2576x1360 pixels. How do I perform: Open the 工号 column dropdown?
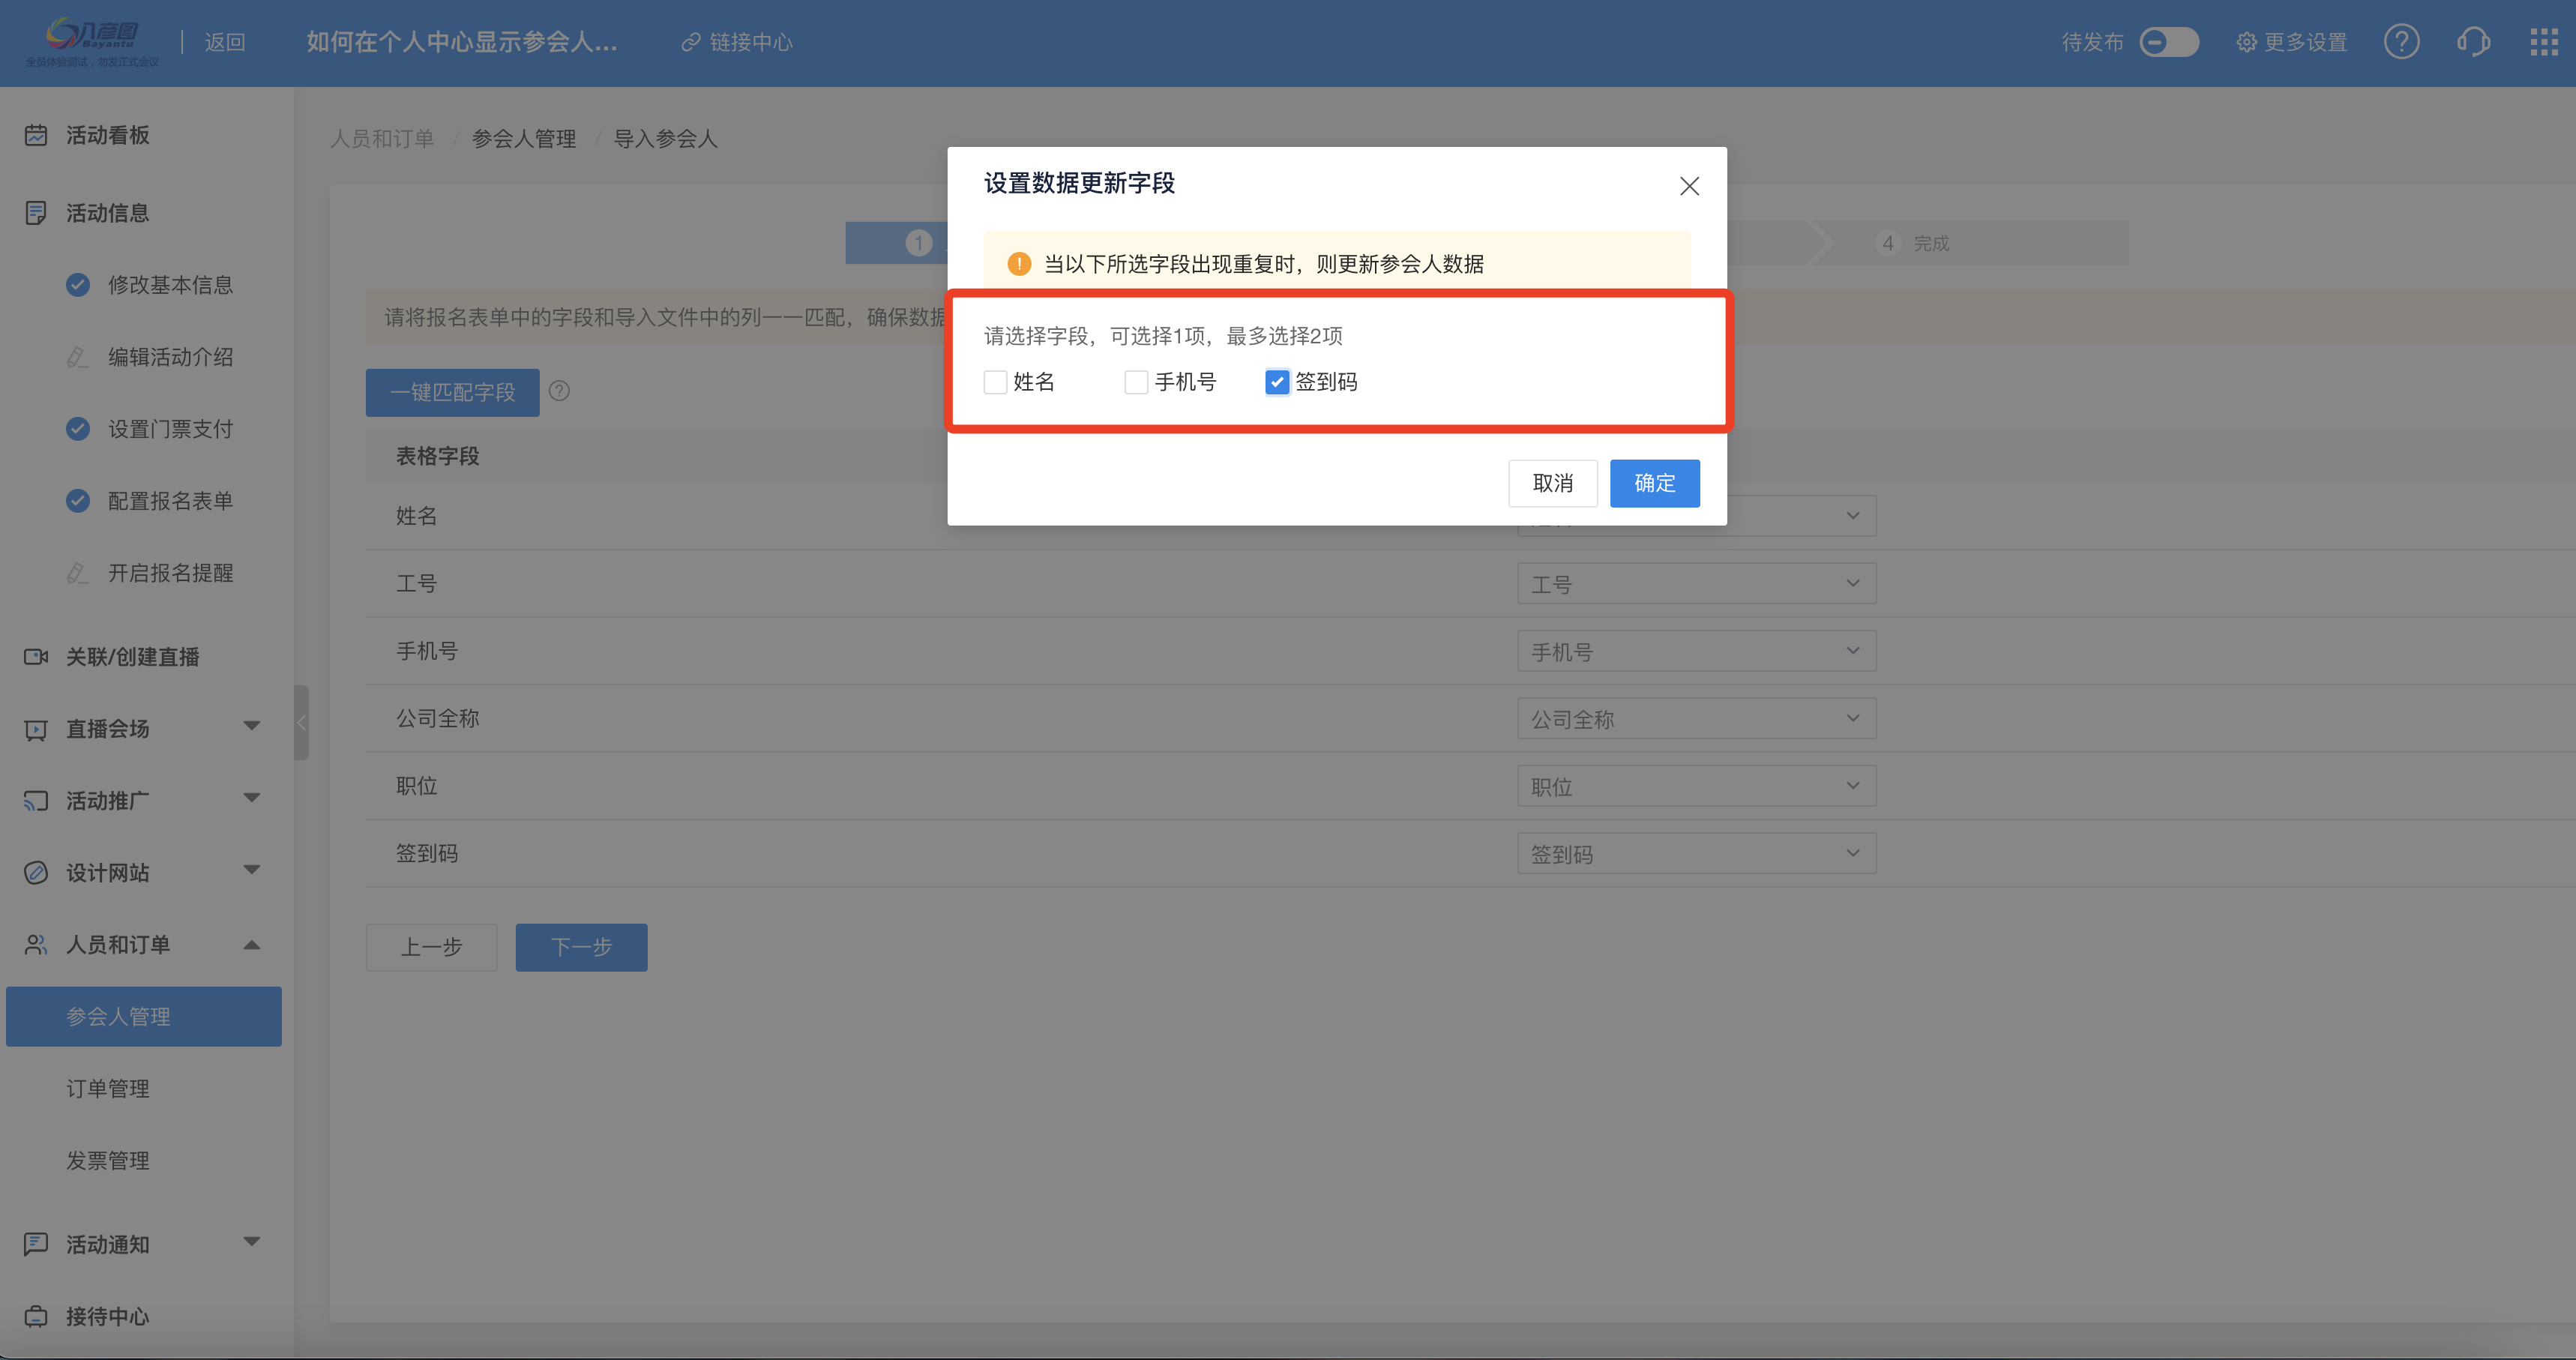[1696, 584]
